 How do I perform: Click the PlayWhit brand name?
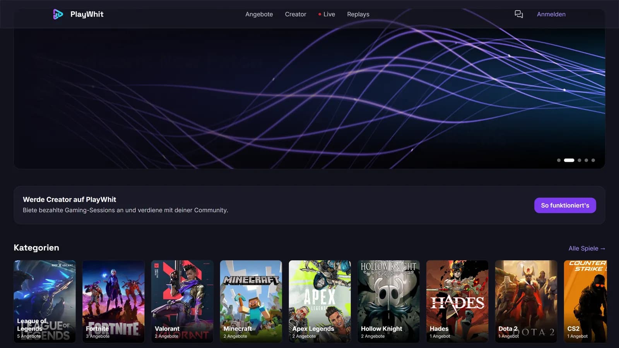point(87,14)
